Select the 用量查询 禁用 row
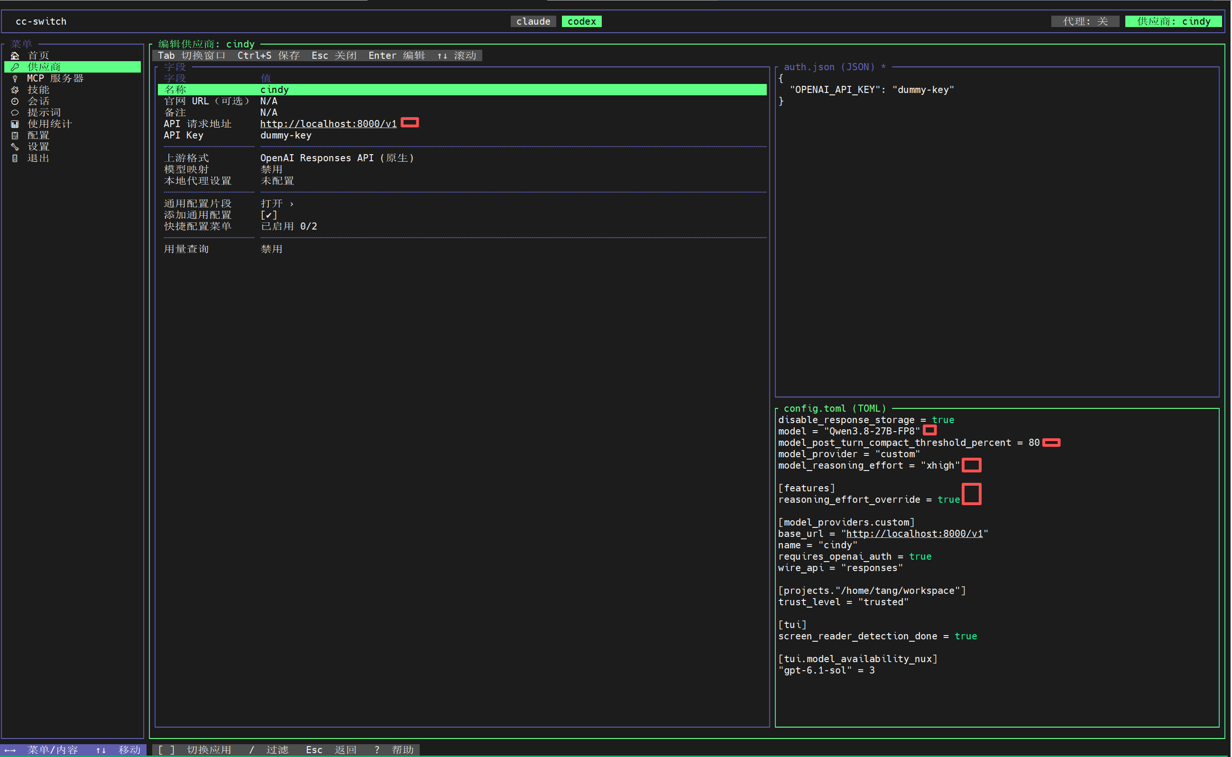Viewport: 1232px width, 757px height. coord(462,249)
